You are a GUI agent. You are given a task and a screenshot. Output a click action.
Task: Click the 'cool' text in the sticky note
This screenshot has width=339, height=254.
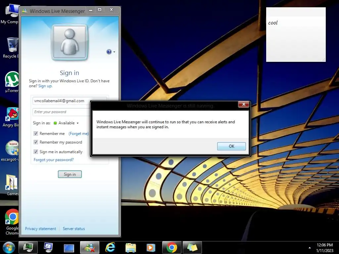click(x=273, y=23)
